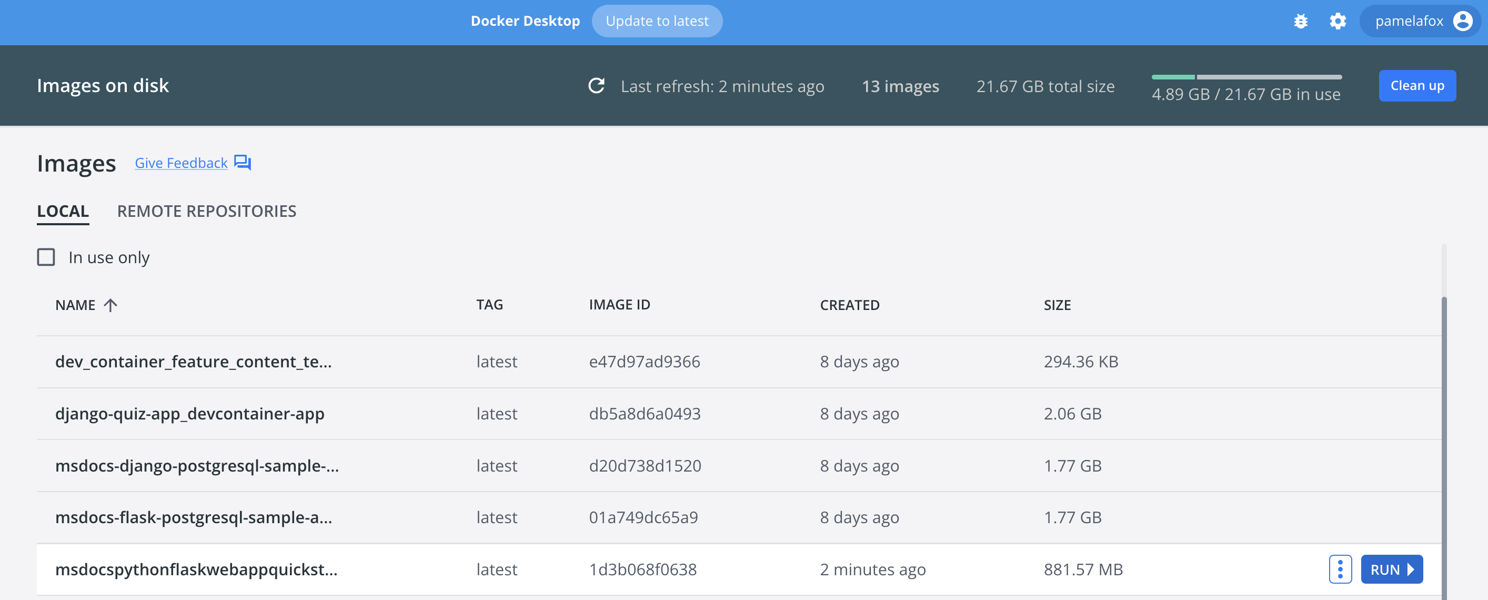Select the django-quiz-app_devcontainer-app image row
Screen dimensions: 1488x600
(x=190, y=413)
